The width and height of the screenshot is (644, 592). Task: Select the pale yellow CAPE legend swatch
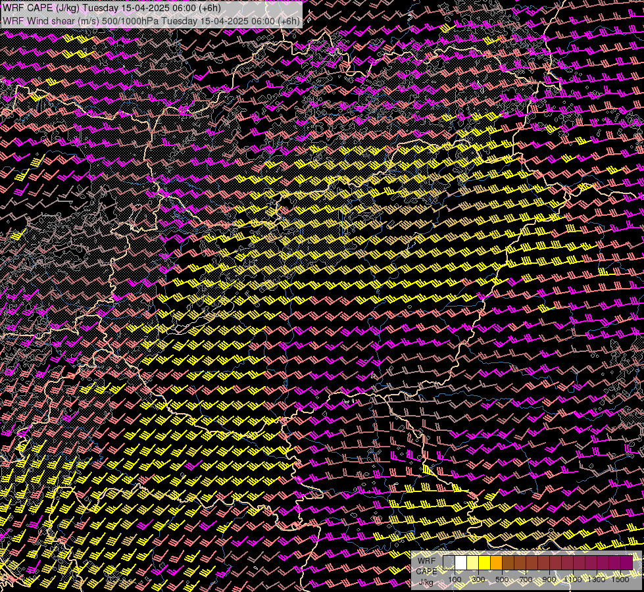click(x=473, y=562)
